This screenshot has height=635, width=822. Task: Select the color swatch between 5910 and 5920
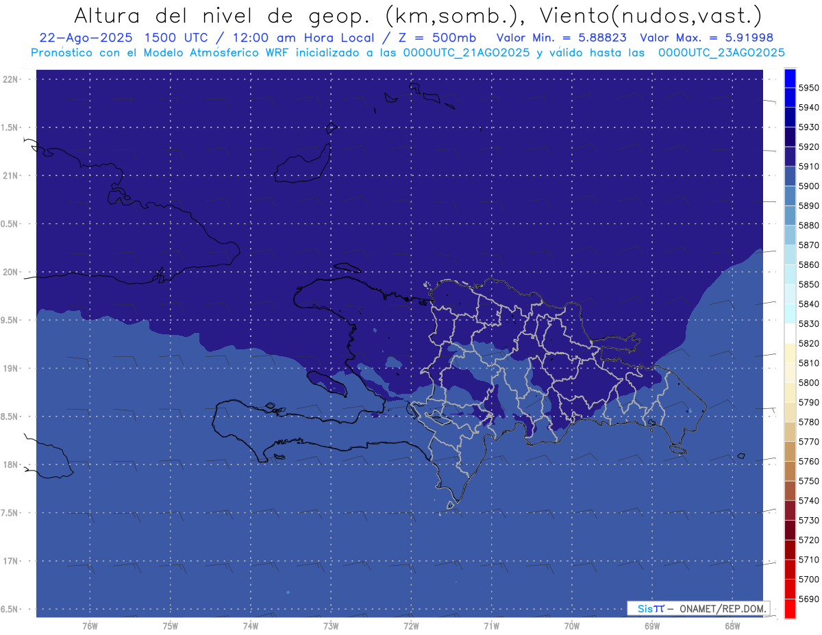coord(789,157)
